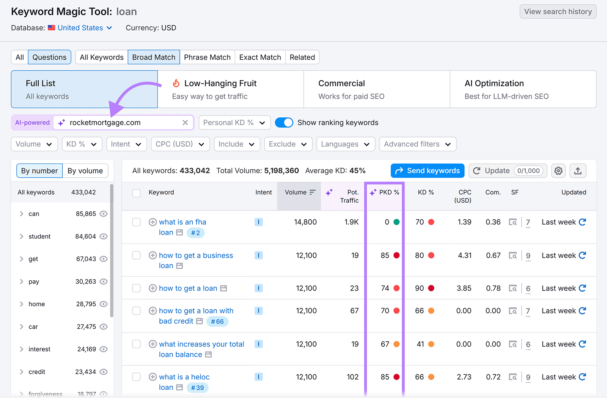Change database via United States dropdown
Image resolution: width=607 pixels, height=398 pixels.
(x=80, y=27)
